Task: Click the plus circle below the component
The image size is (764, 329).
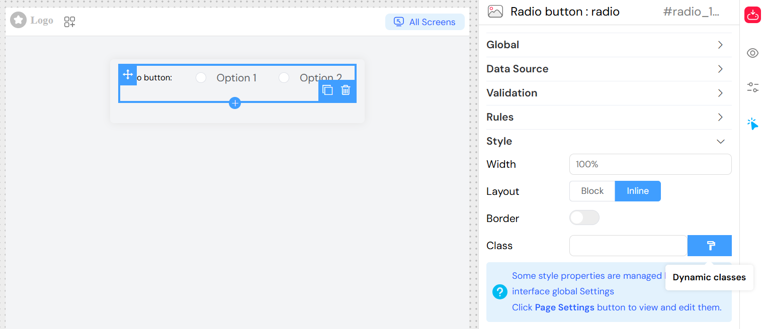Action: click(235, 103)
